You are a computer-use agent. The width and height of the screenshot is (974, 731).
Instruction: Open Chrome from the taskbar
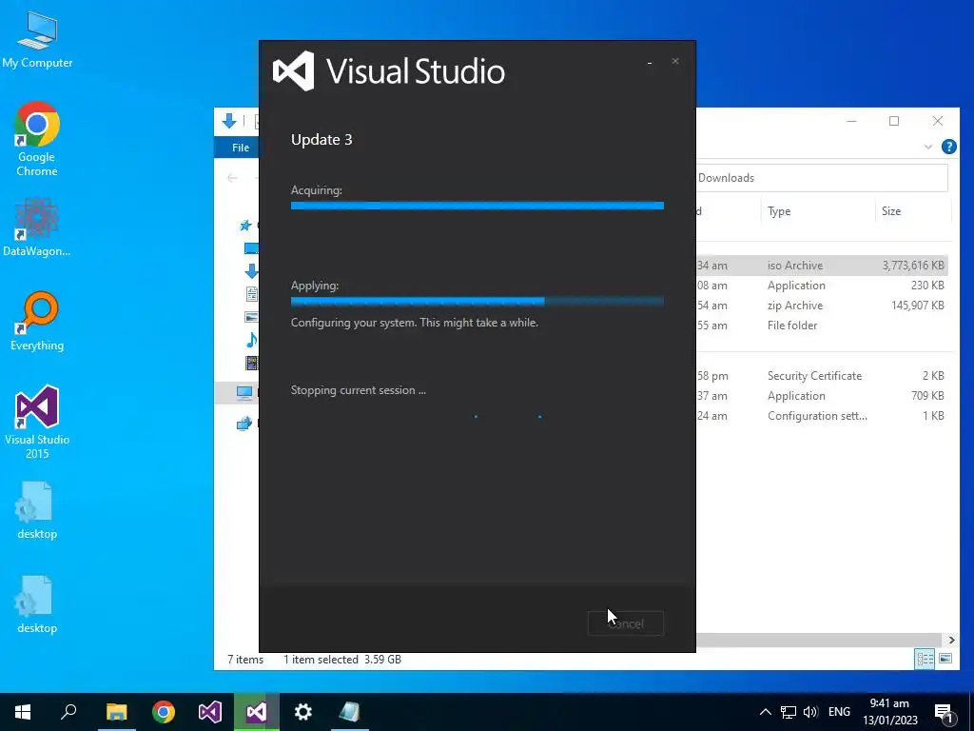pos(164,712)
